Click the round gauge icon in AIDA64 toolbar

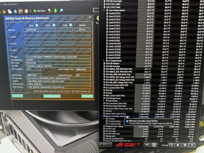point(26,11)
